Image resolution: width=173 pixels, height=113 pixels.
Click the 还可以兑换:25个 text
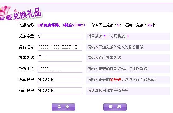[140, 25]
